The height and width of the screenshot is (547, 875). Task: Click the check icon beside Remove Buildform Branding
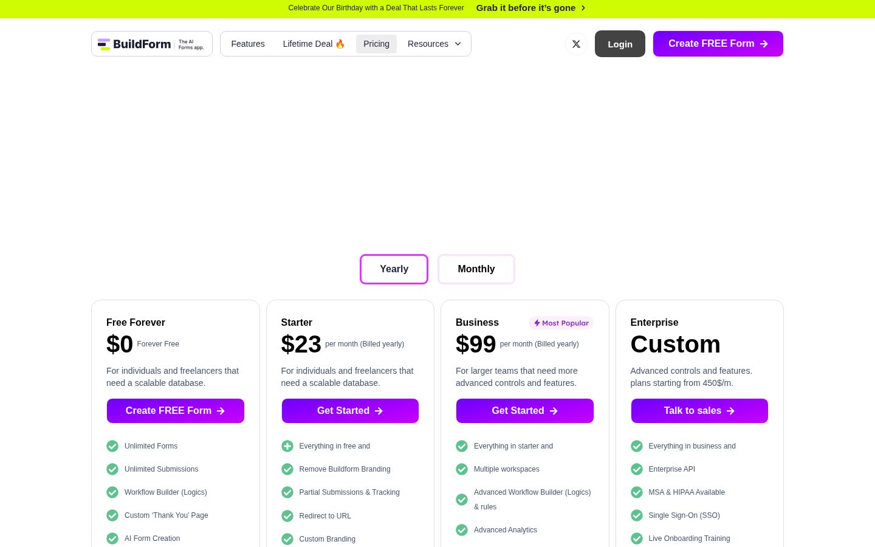click(287, 469)
